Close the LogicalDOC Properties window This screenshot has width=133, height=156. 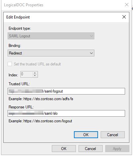pos(127,5)
